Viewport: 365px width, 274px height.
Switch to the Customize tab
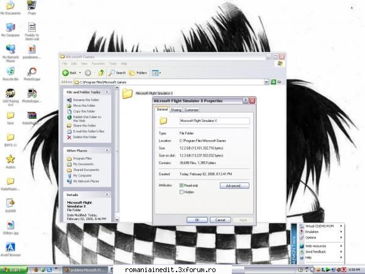coord(192,110)
